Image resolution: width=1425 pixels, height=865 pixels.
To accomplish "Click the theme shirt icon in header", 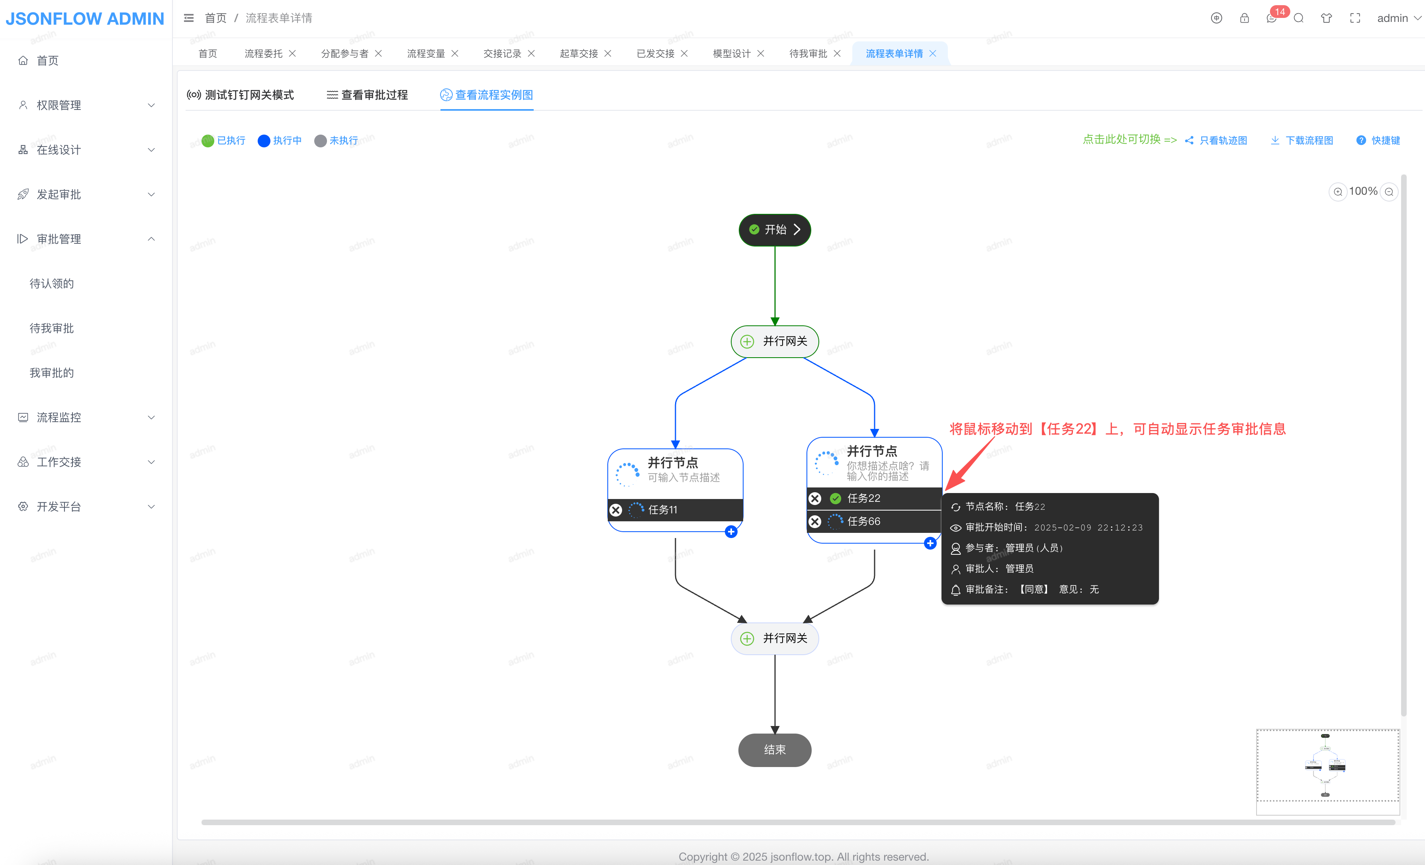I will [x=1326, y=18].
